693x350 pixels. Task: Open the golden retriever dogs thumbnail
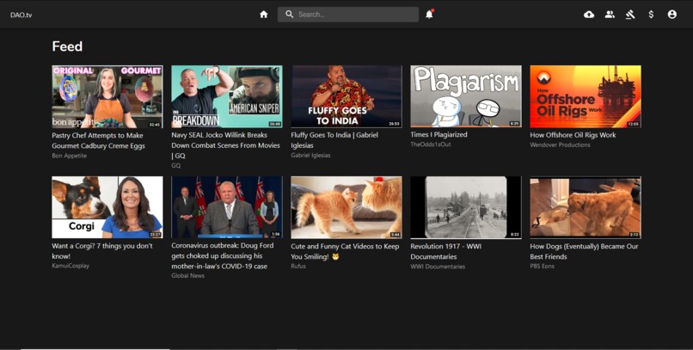pyautogui.click(x=586, y=207)
